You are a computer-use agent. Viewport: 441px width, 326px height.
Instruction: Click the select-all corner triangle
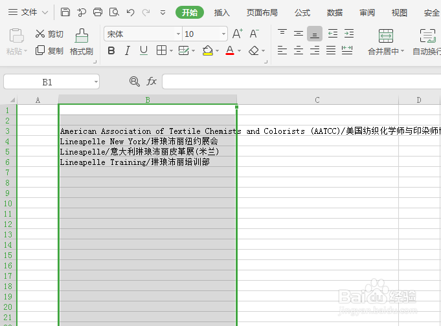12,100
